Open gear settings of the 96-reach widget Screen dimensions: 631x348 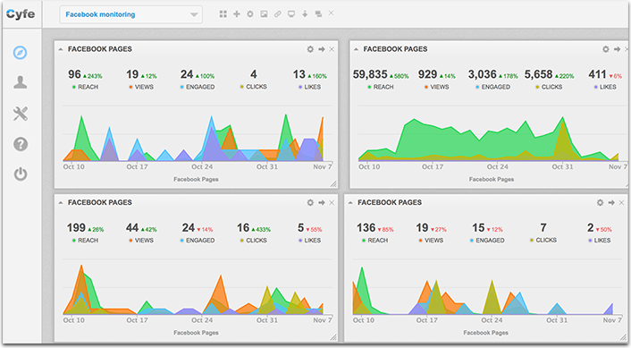pos(310,49)
